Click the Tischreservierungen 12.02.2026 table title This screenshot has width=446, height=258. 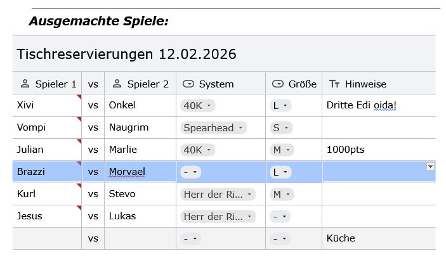point(127,54)
